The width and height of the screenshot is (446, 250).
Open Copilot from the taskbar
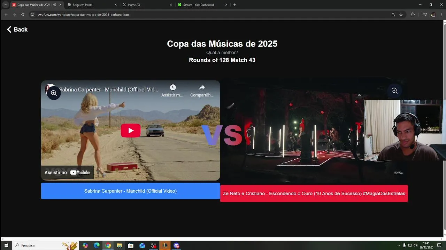pos(85,245)
